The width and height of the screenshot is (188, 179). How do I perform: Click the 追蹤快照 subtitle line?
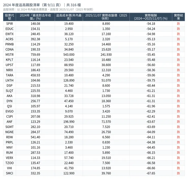coord(48,9)
